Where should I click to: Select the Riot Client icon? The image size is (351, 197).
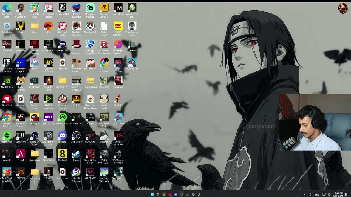[7, 101]
